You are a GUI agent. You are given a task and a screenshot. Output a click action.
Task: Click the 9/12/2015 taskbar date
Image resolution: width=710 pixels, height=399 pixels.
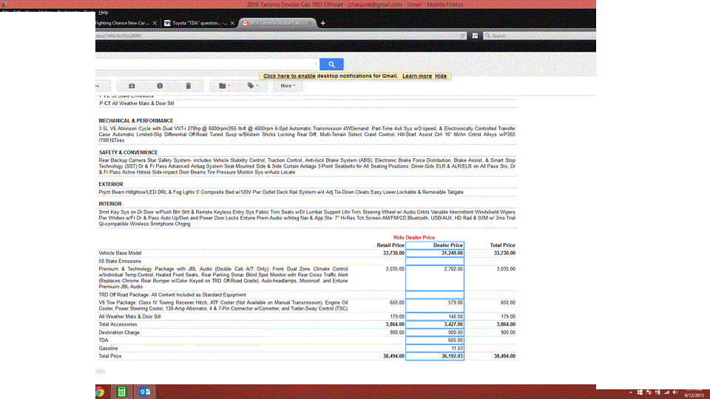pyautogui.click(x=694, y=395)
